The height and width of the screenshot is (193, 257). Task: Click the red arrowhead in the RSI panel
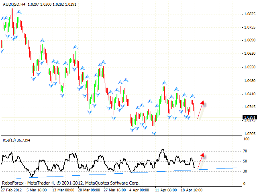click(x=203, y=155)
